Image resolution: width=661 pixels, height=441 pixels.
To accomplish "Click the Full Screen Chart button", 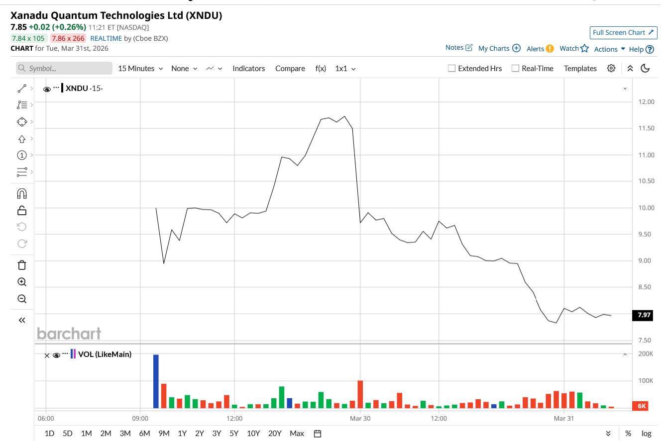I will click(x=624, y=32).
